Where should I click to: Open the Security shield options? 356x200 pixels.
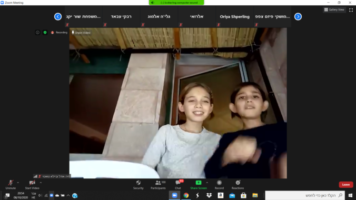(139, 185)
